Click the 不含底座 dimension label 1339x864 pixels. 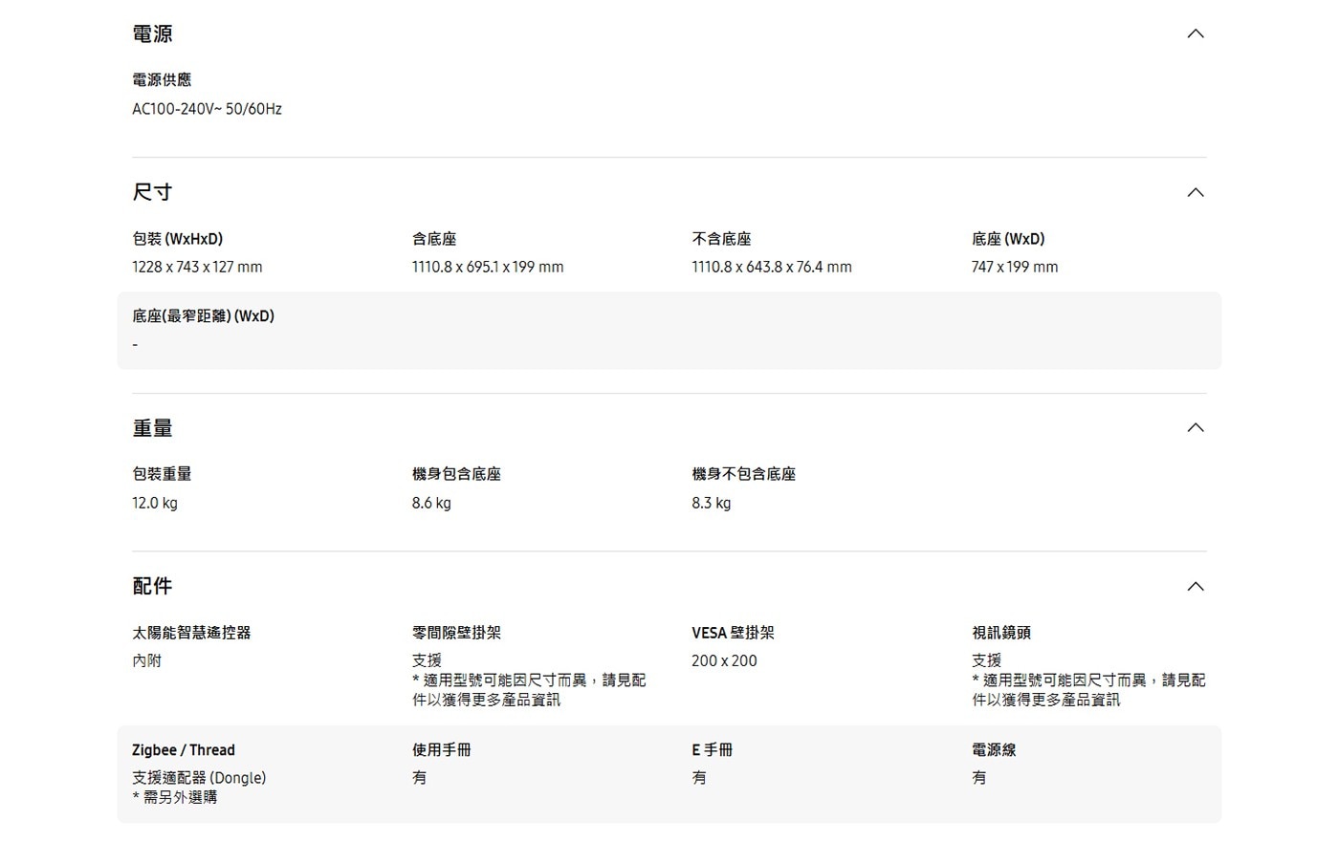click(721, 239)
